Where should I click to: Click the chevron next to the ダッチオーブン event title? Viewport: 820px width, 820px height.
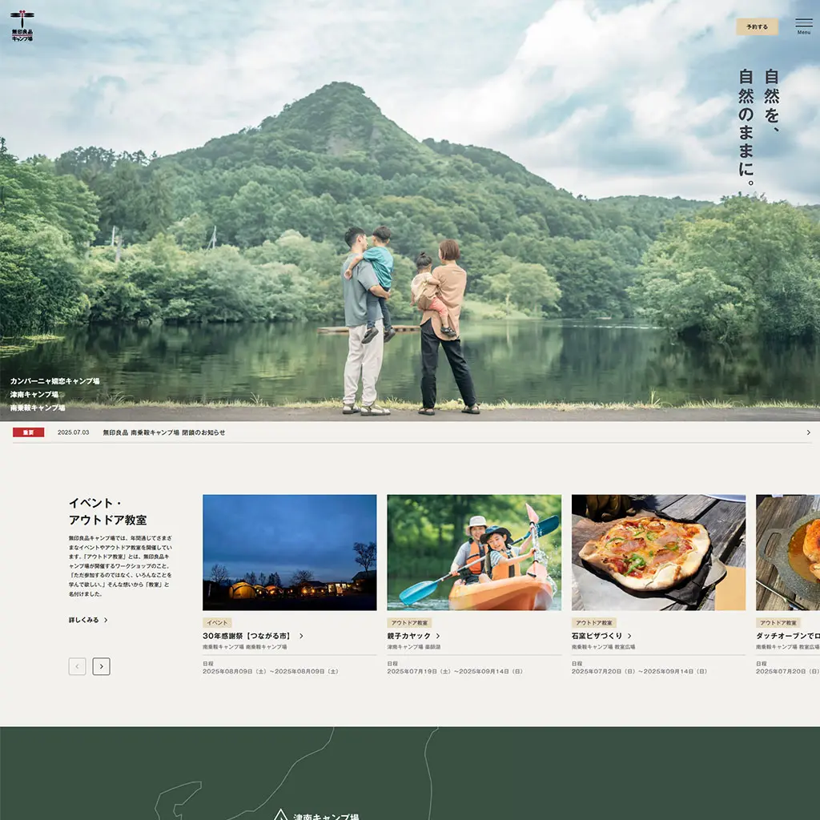[x=816, y=634]
